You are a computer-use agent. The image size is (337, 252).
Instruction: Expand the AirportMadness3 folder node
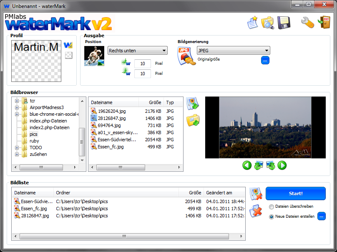pos(17,107)
